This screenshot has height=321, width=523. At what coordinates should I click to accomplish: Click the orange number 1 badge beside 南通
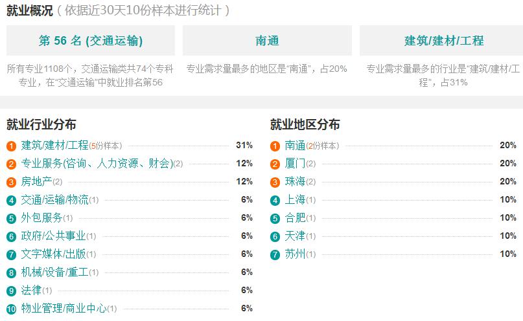coord(275,146)
